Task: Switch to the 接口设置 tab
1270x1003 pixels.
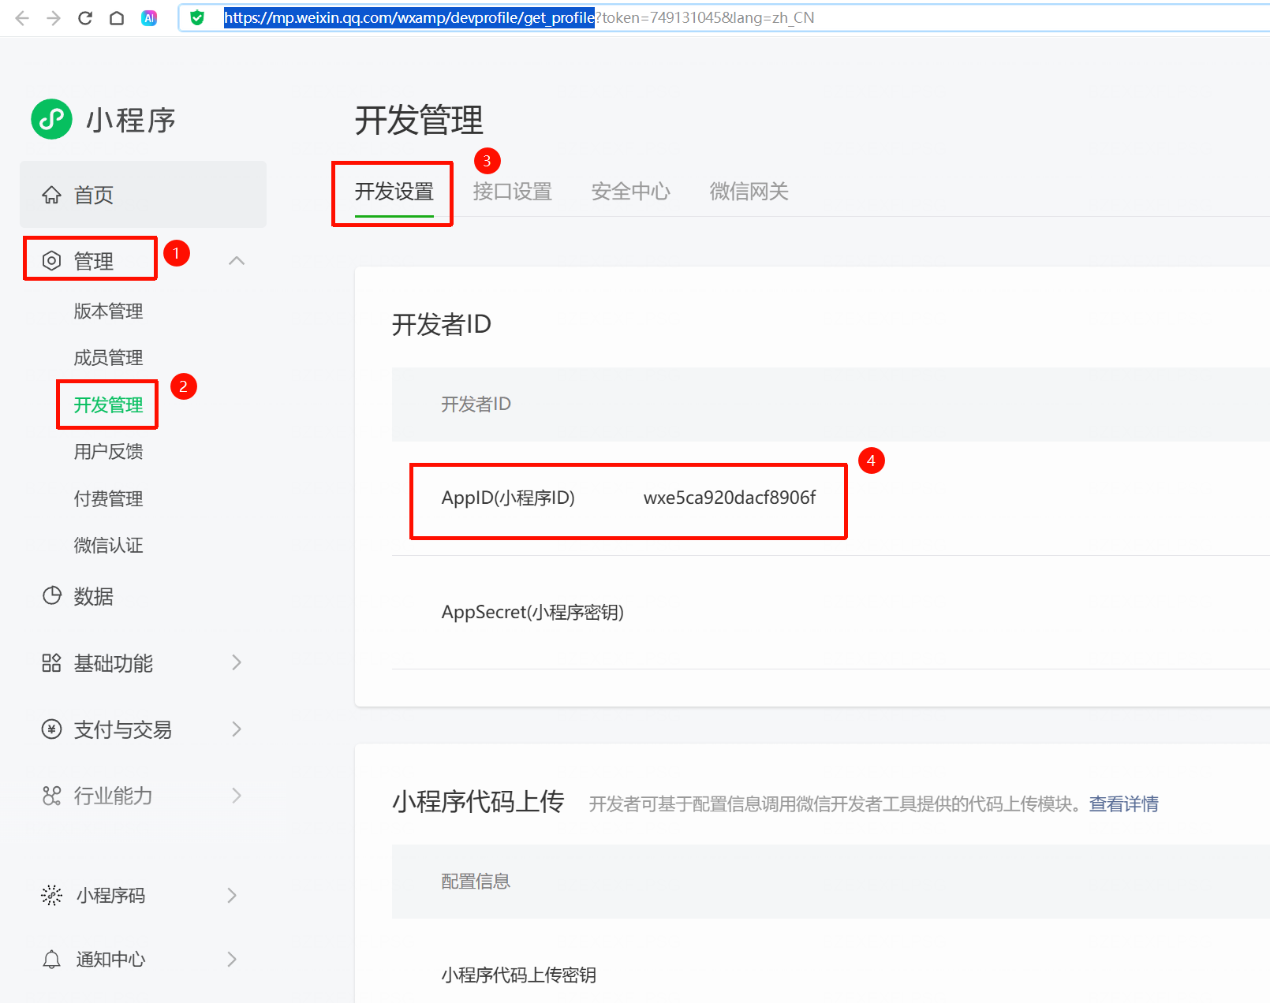Action: click(x=512, y=192)
